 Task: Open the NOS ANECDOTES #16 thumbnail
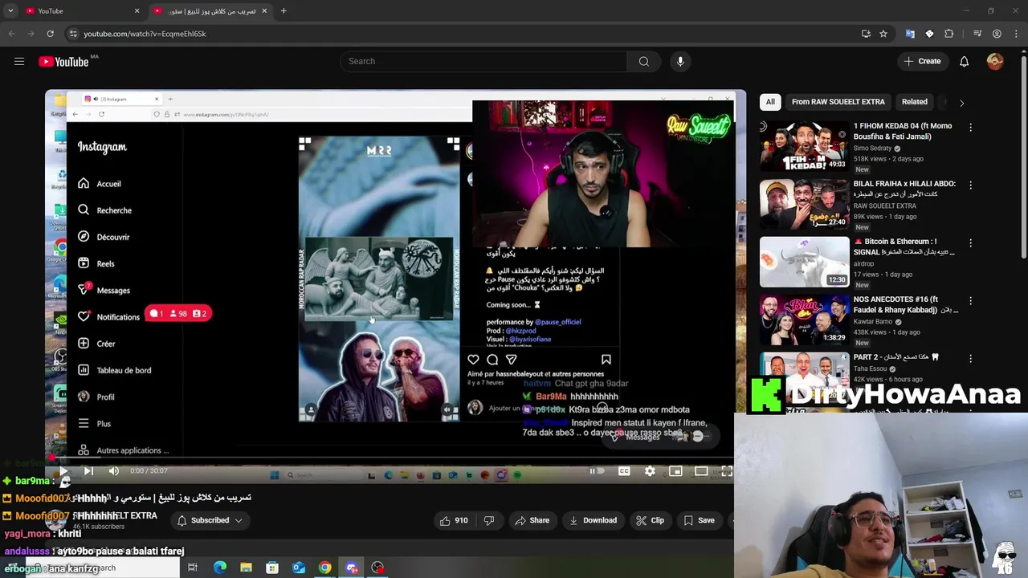pyautogui.click(x=804, y=320)
